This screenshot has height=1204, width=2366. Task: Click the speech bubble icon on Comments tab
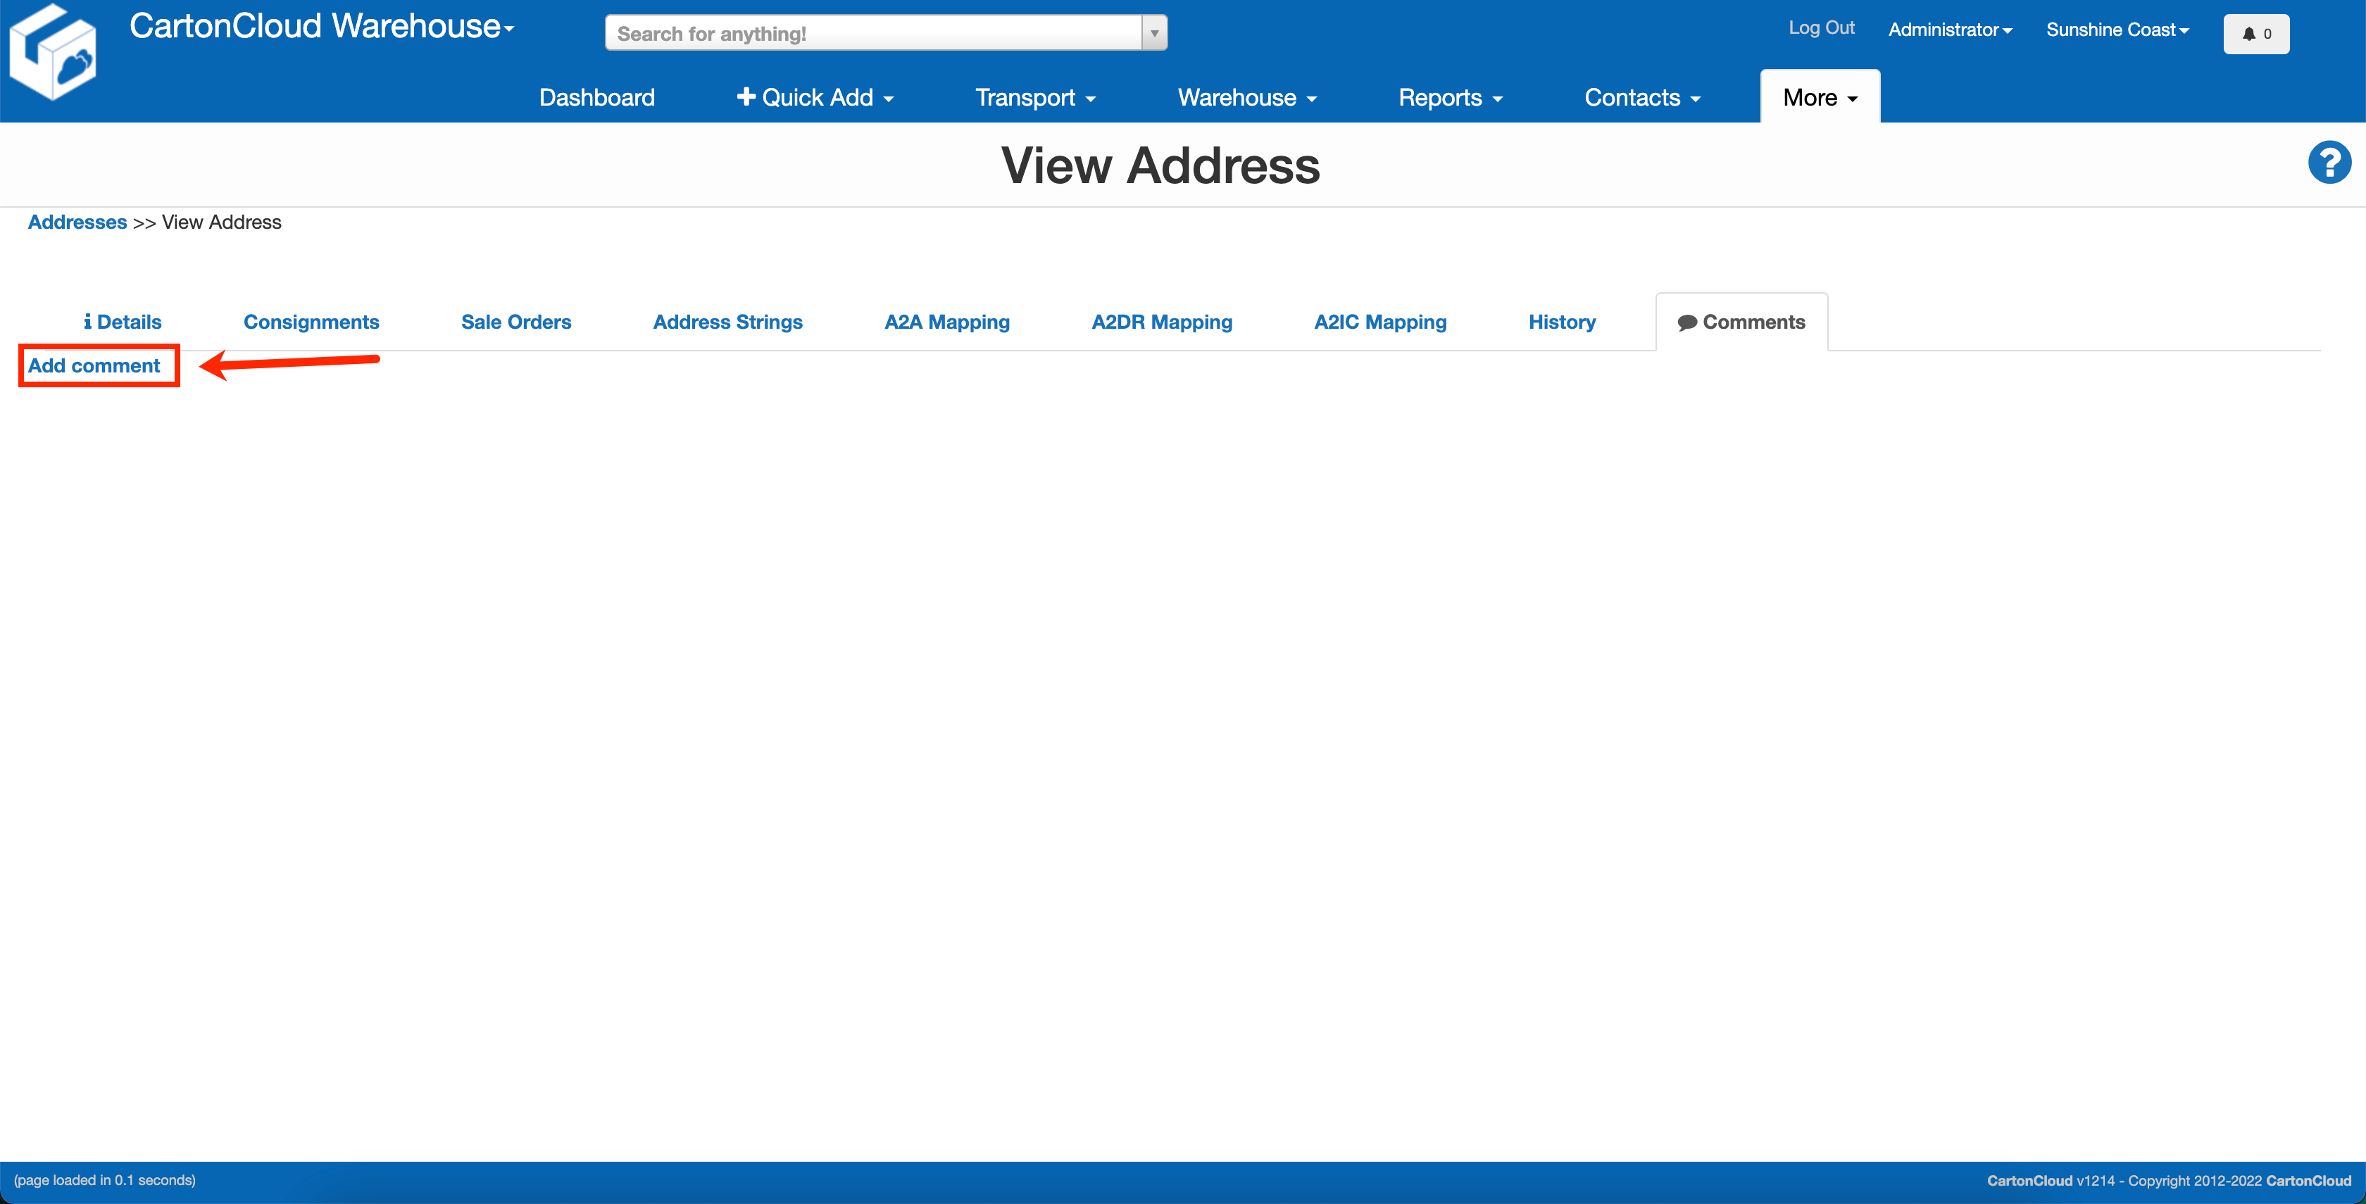point(1688,322)
